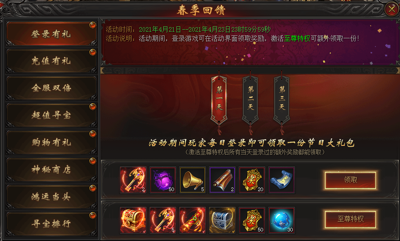This screenshot has height=241, width=400.
Task: Click the golden treasure chest icon
Action: [x=133, y=220]
